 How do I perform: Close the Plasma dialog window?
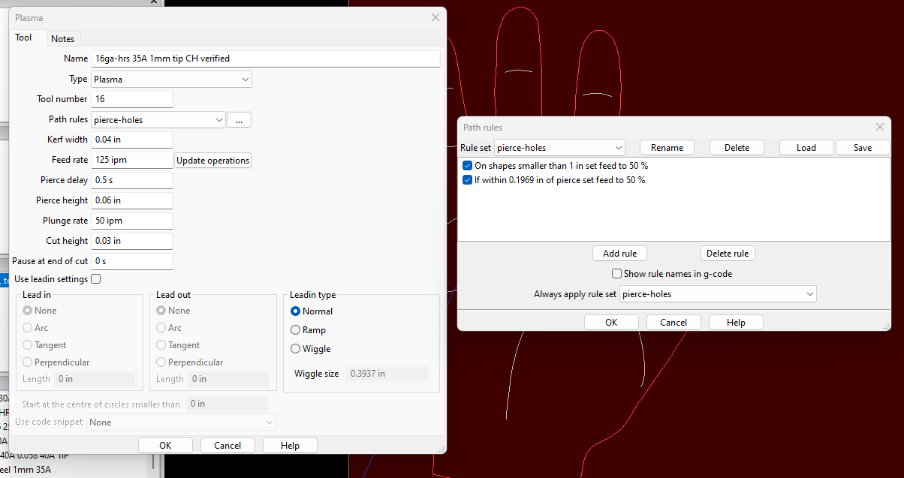435,17
